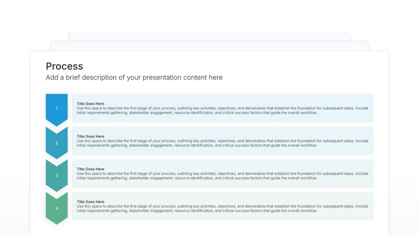Select the step 2 chevron arrow
The width and height of the screenshot is (419, 235).
click(56, 143)
